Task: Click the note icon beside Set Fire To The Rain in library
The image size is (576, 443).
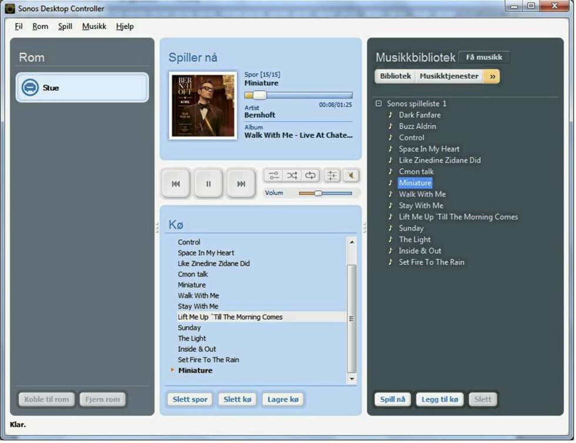Action: coord(390,262)
